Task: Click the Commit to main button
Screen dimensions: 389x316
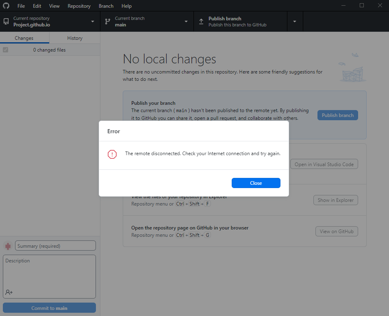Action: pyautogui.click(x=49, y=307)
